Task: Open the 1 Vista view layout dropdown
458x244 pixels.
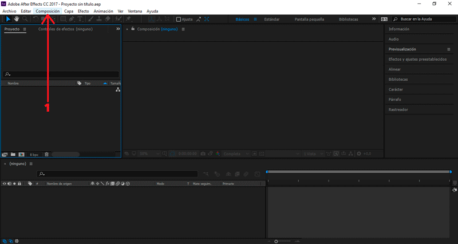Action: [313, 154]
